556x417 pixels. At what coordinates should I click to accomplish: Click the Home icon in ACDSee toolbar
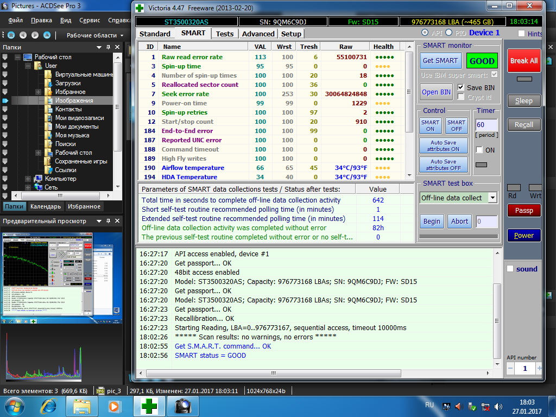pos(11,35)
